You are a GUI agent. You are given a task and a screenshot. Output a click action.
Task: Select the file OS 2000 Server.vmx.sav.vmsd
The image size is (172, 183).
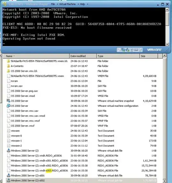point(28,116)
